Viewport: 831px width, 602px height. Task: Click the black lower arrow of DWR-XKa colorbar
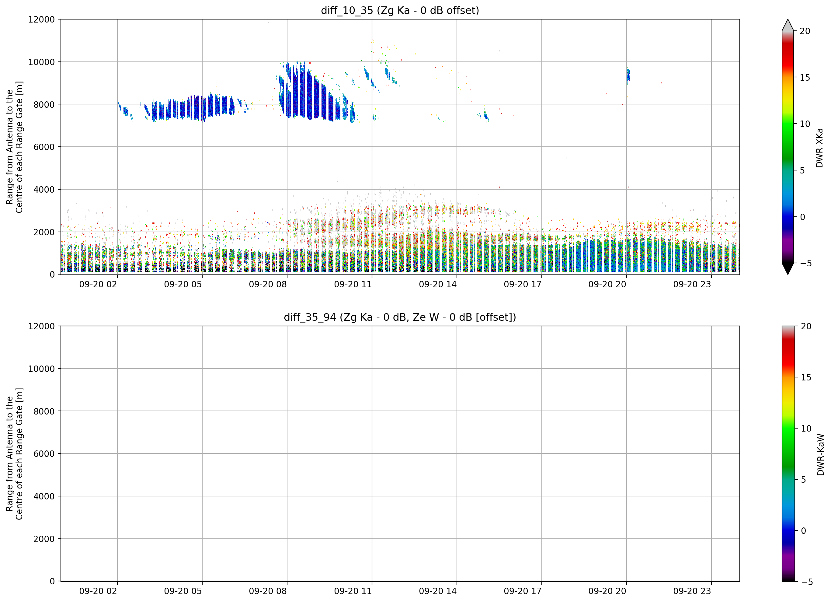coord(788,269)
